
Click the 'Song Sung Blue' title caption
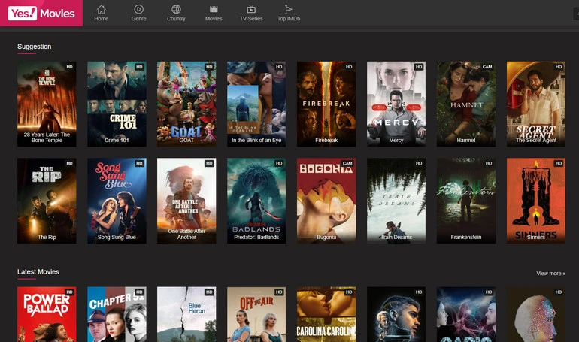click(x=117, y=238)
